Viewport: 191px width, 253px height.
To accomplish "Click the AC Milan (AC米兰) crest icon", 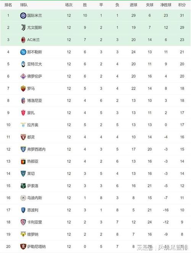I will (x=23, y=40).
